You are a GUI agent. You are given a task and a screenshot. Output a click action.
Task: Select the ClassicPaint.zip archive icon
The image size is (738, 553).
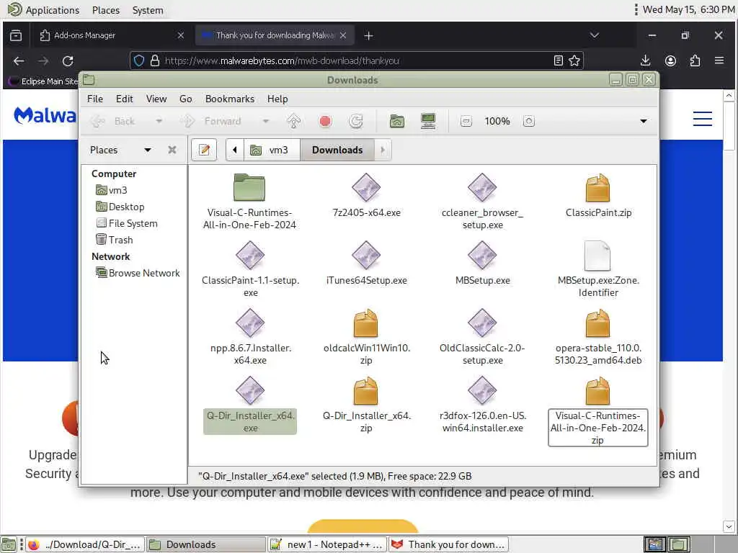(x=597, y=187)
